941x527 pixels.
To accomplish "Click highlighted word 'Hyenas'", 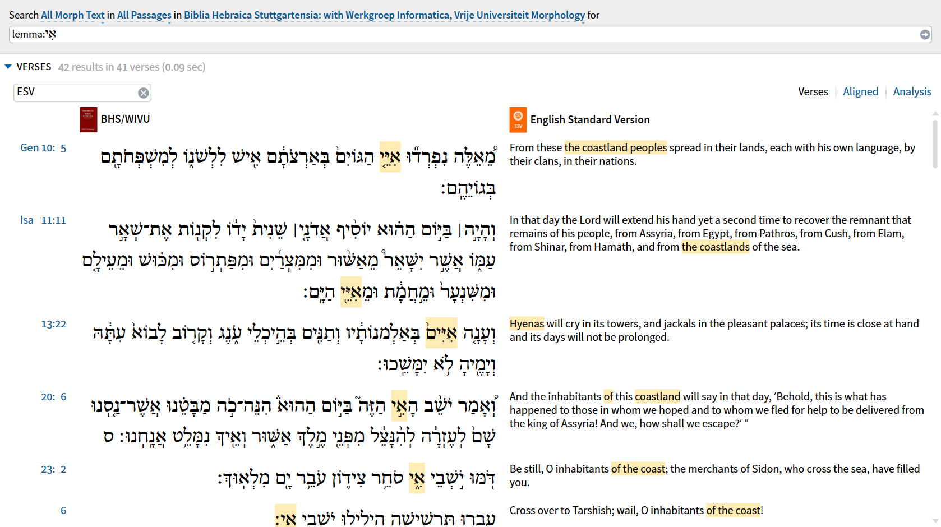I will coord(527,323).
